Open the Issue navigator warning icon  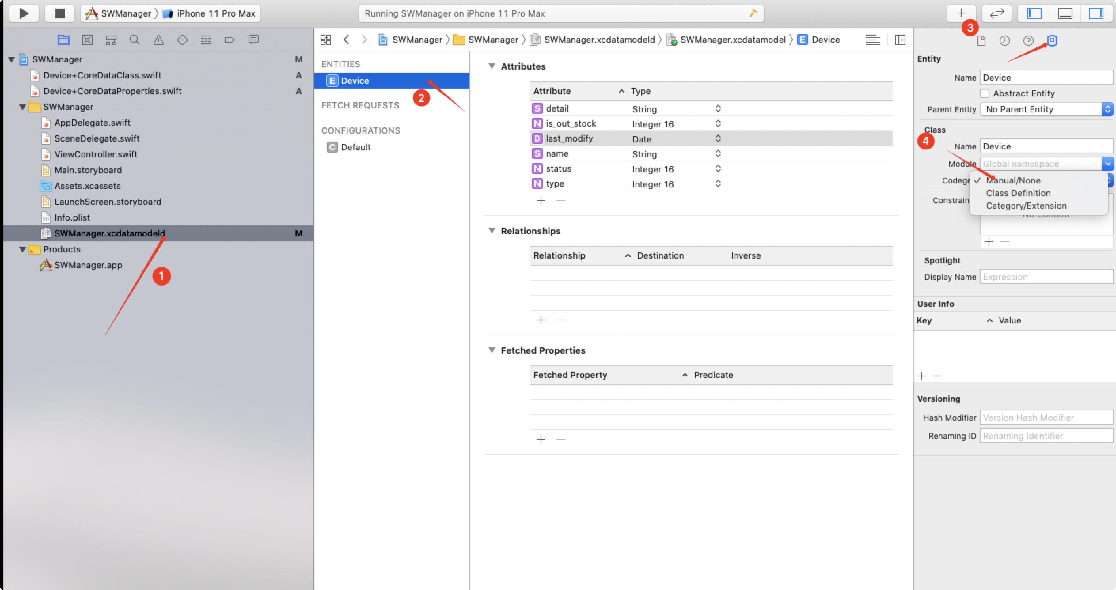[x=159, y=40]
